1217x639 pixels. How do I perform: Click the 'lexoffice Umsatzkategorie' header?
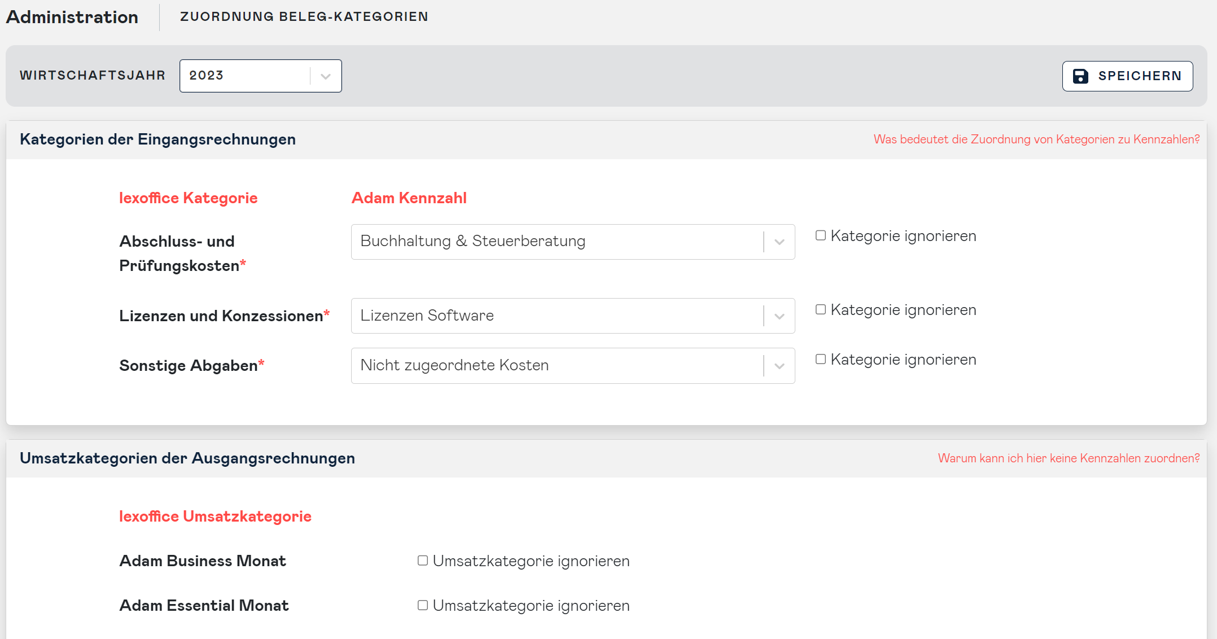[215, 517]
